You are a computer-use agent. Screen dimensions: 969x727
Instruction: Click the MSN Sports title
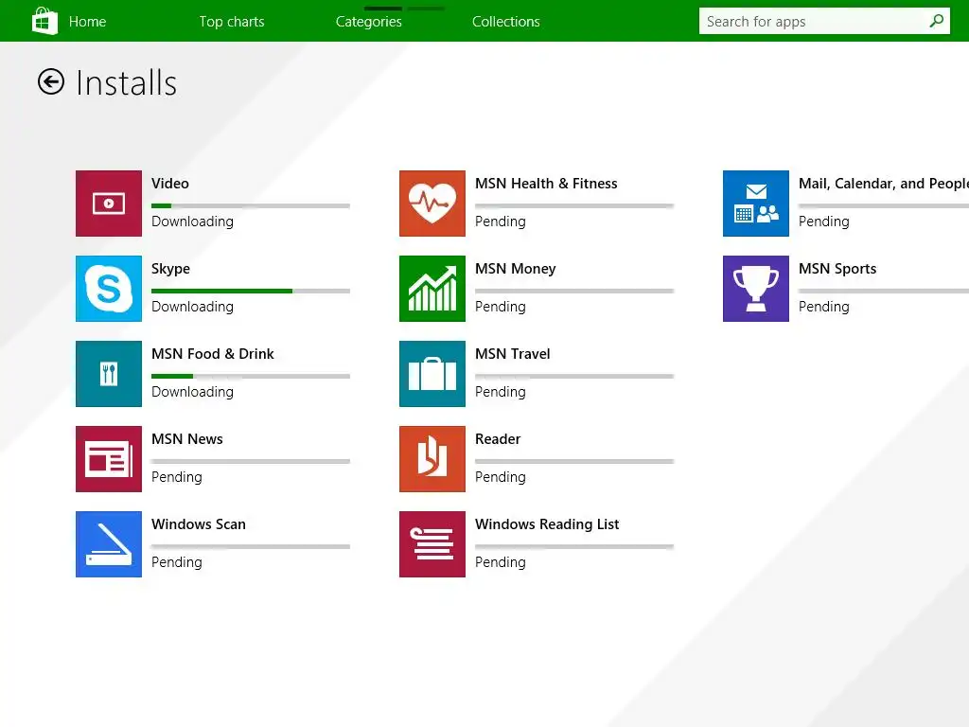click(x=837, y=270)
